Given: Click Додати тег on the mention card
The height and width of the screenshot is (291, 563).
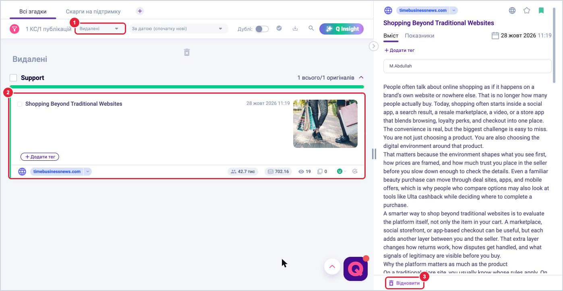Looking at the screenshot, I should pos(40,157).
